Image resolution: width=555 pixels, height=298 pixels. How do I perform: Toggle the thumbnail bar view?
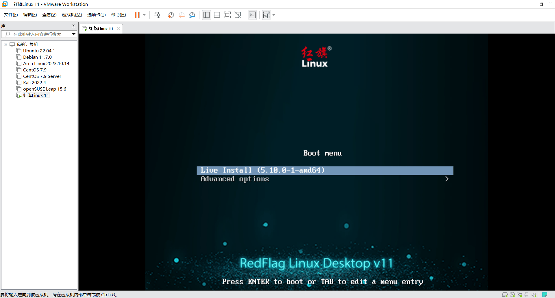point(217,15)
